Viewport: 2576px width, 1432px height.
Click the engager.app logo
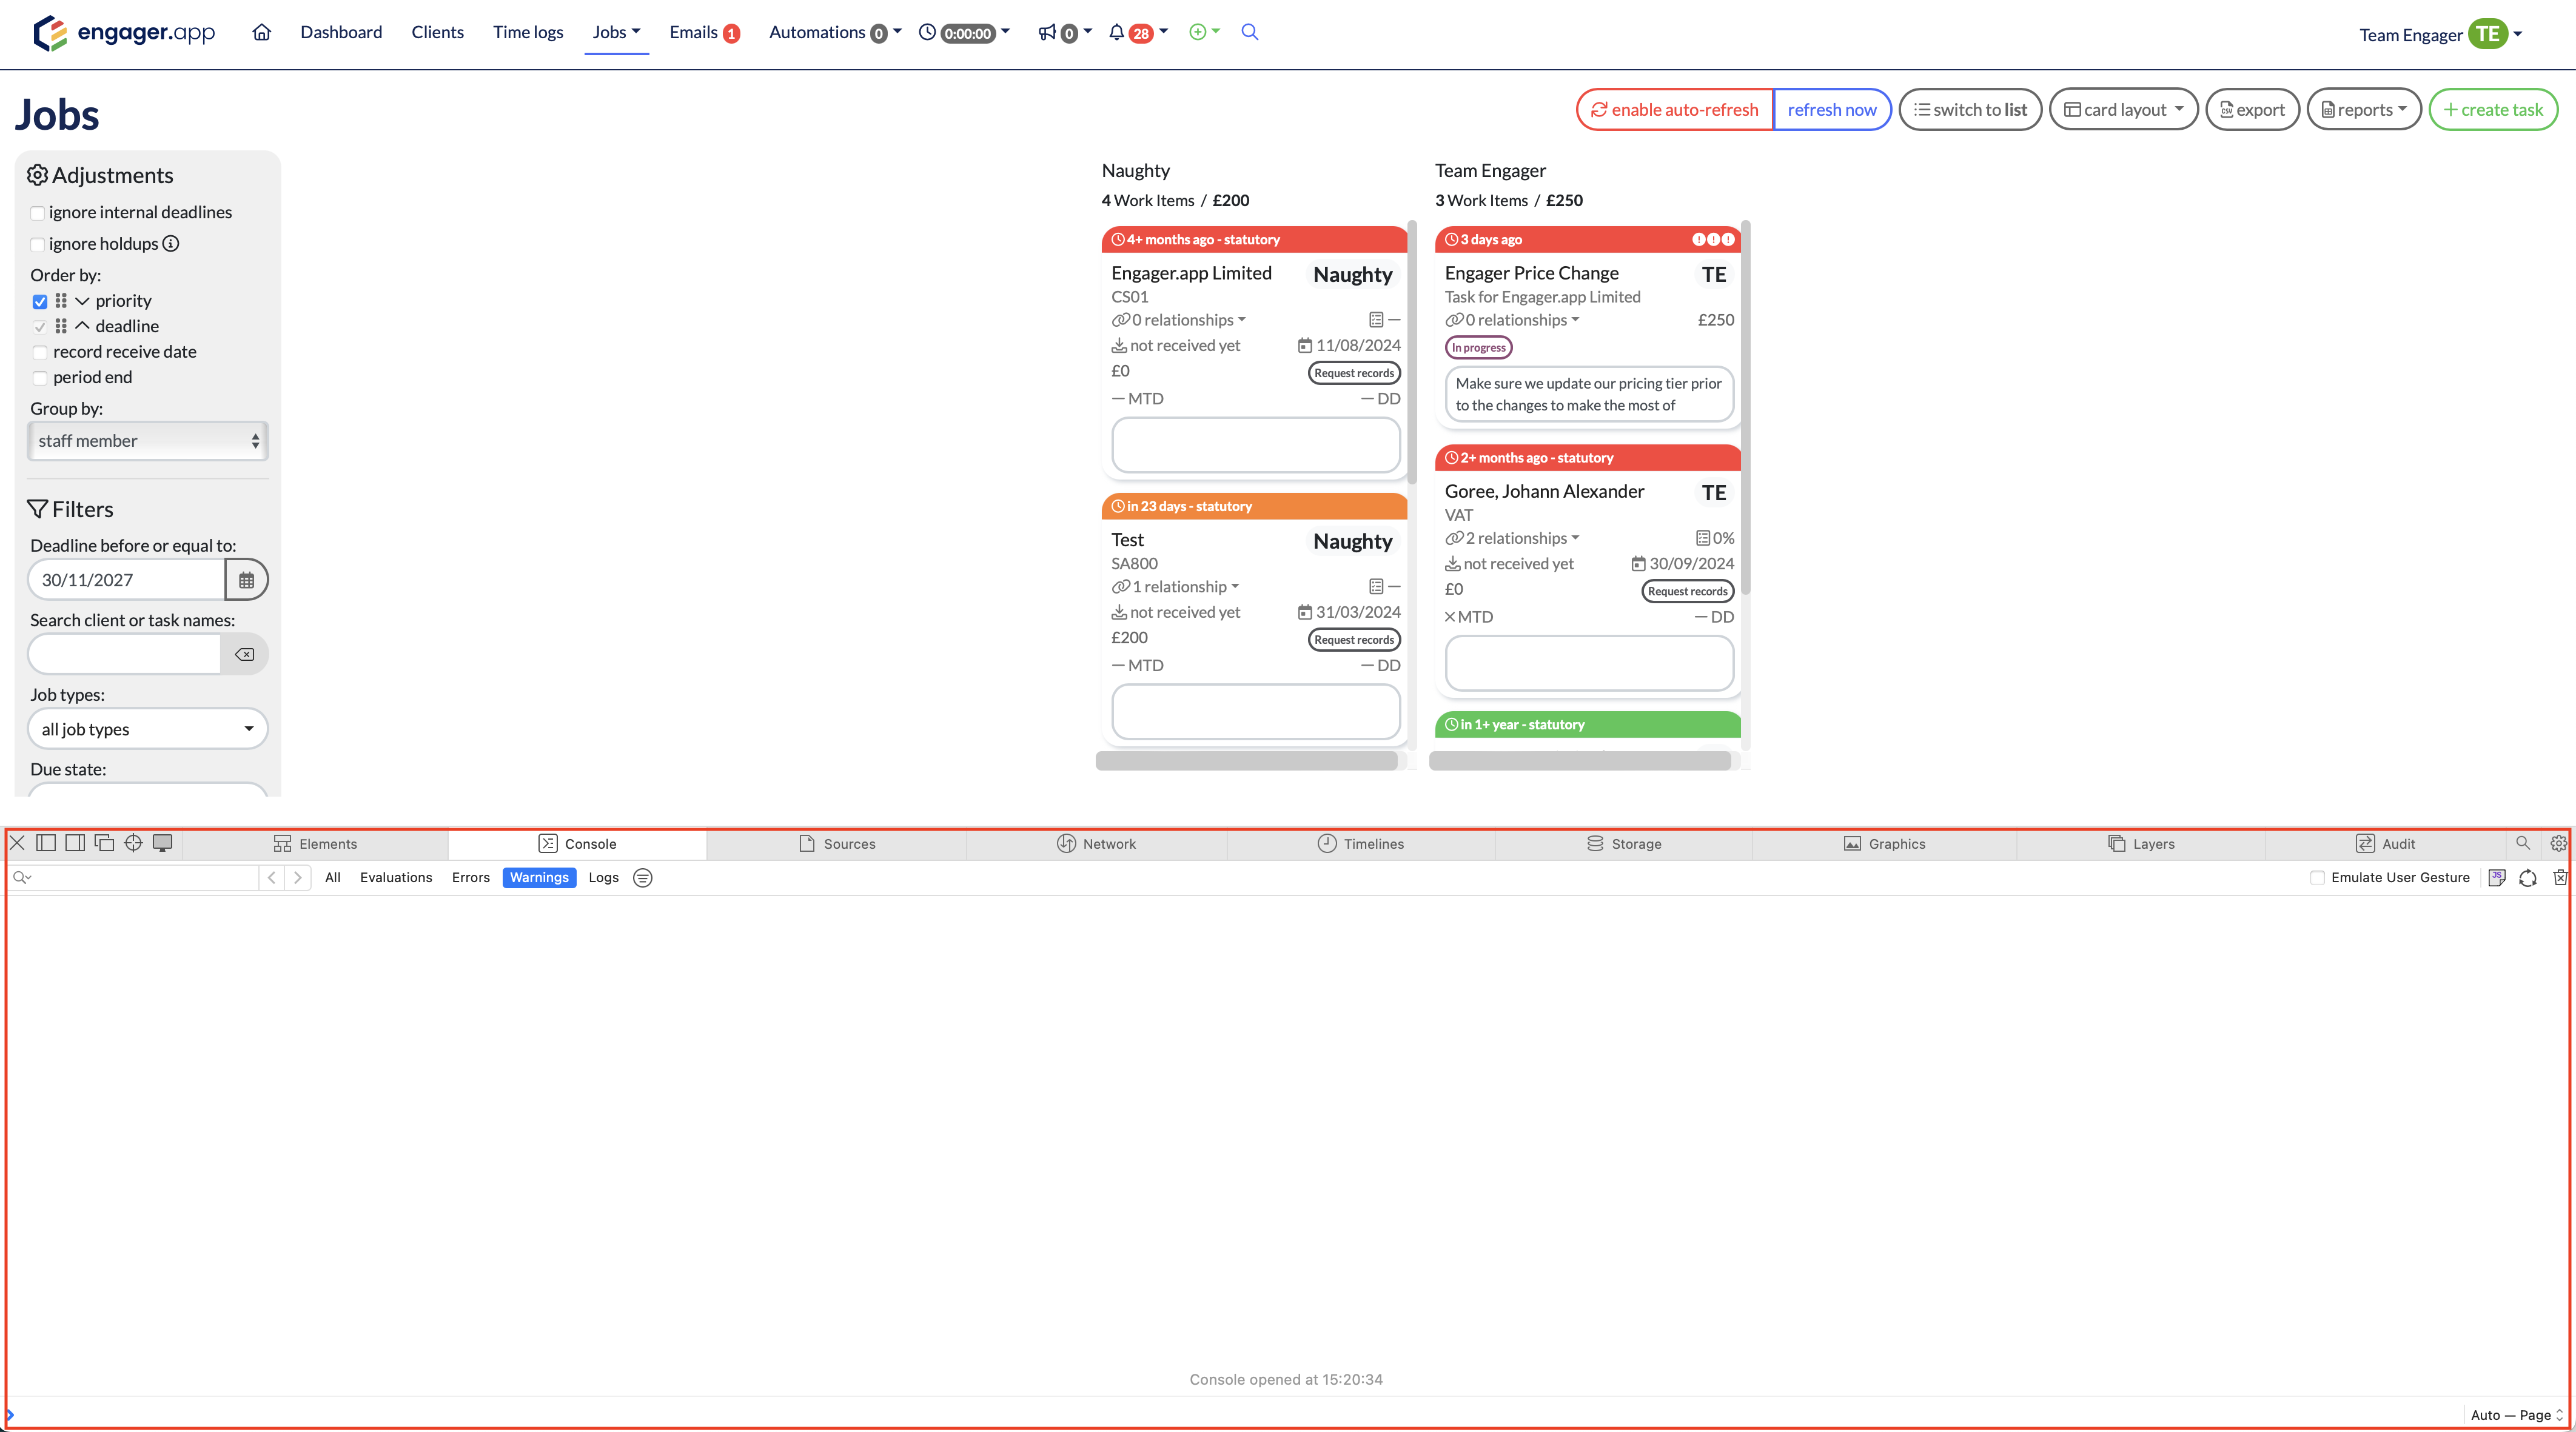point(124,32)
